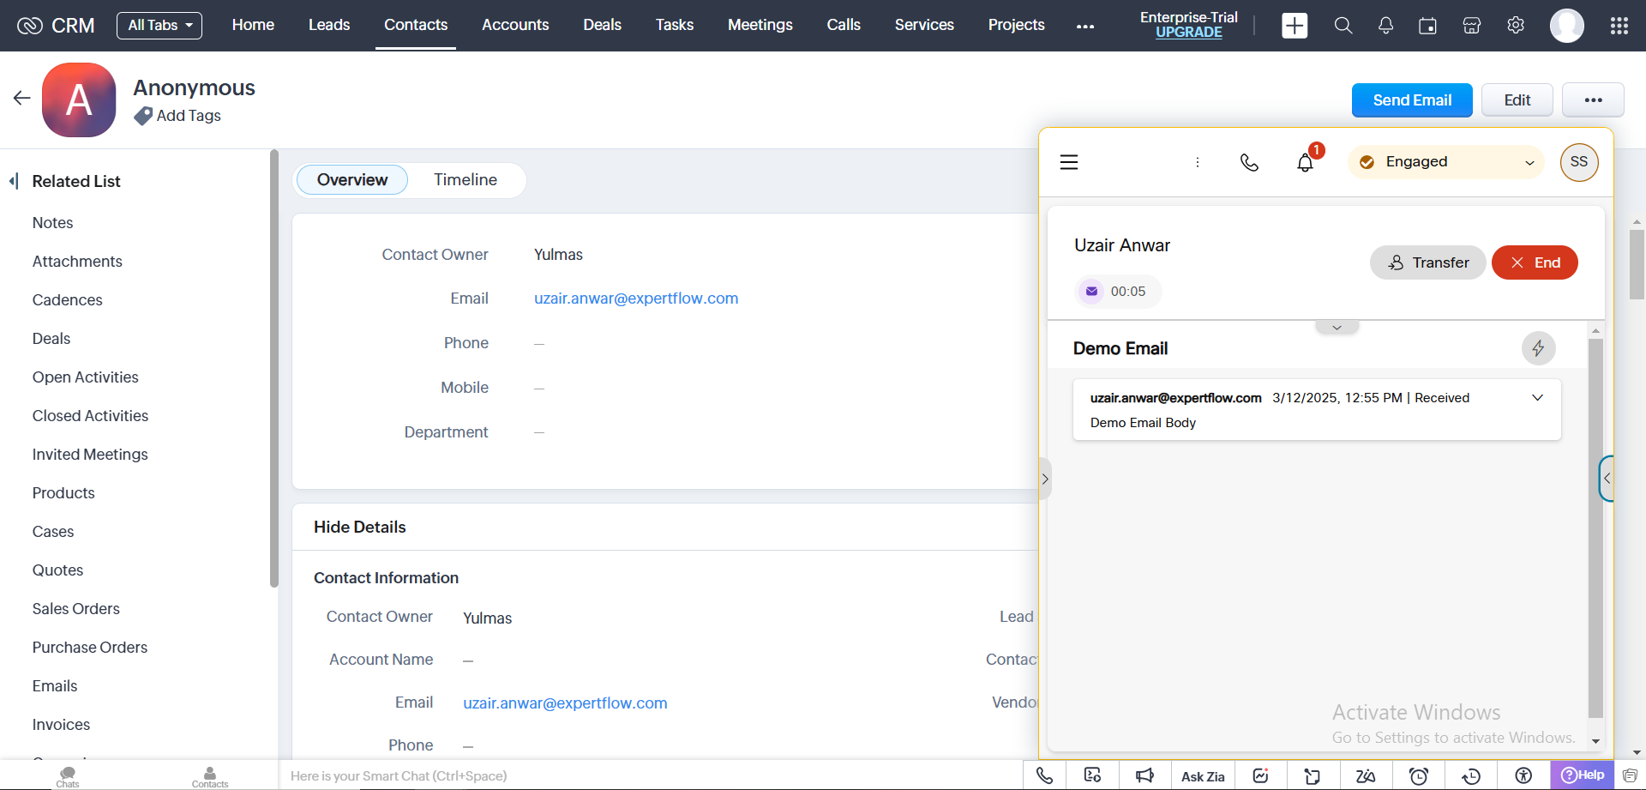End the conversation with Uzair Anwar
The image size is (1646, 790).
1534,262
